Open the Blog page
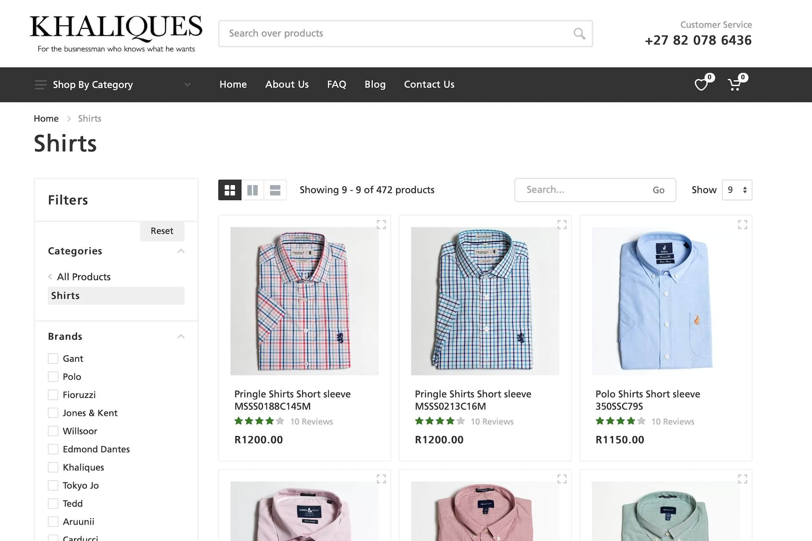 [375, 85]
